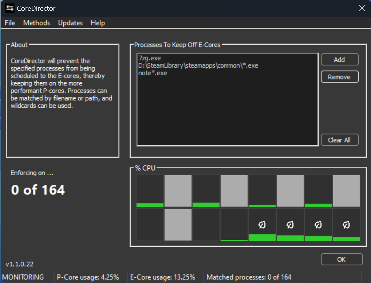Click the first E-core leaf icon
Screen dimensions: 371x283
(262, 225)
